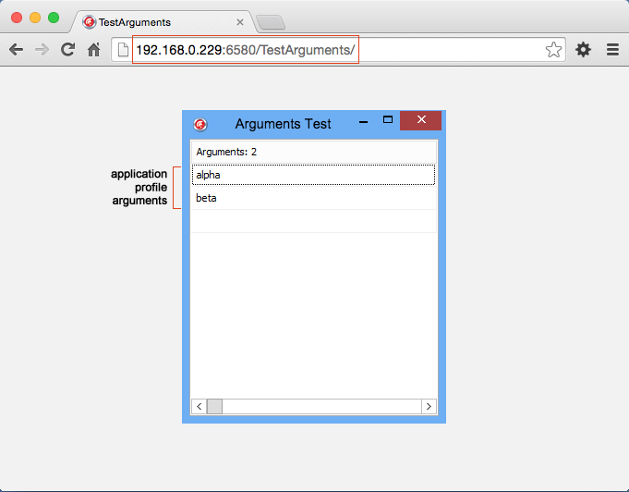Click the horizontal scrollbar right arrow
The width and height of the screenshot is (629, 492).
tap(429, 406)
